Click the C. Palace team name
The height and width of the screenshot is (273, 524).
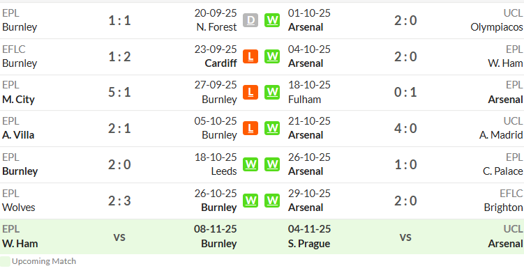[502, 171]
